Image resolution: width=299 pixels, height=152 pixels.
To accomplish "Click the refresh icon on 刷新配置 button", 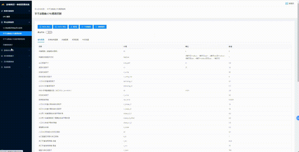I will pos(96,27).
